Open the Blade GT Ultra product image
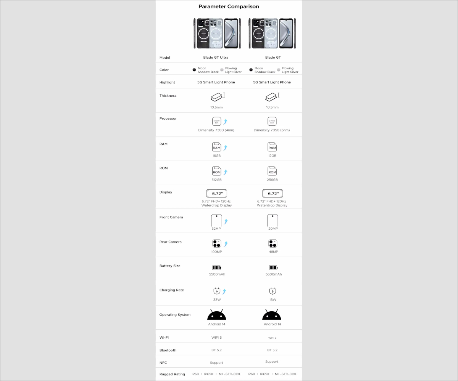This screenshot has height=381, width=458. [216, 34]
